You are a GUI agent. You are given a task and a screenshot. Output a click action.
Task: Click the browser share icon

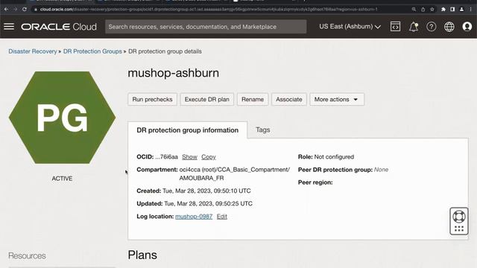pyautogui.click(x=423, y=10)
